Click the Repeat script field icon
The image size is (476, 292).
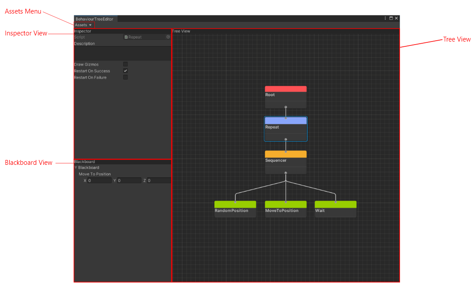(x=127, y=37)
